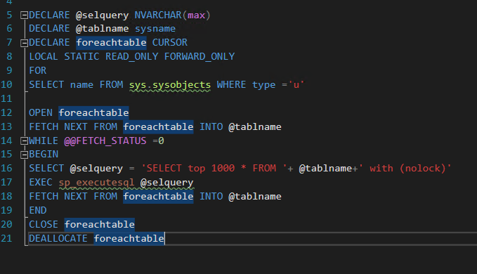The width and height of the screenshot is (477, 274).
Task: Click FORWARD_ONLY on line 8
Action: point(200,57)
